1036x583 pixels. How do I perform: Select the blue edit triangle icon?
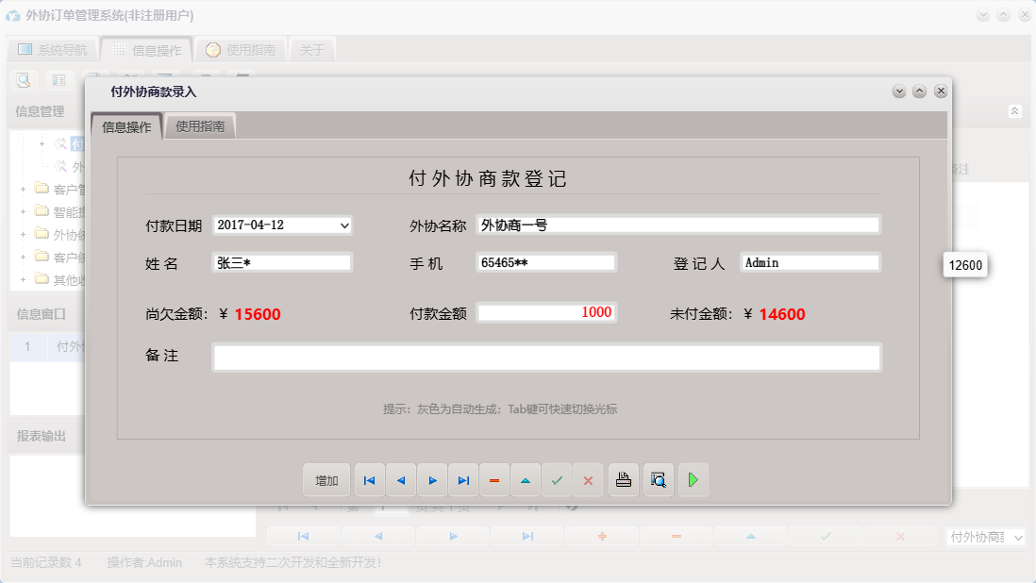point(526,480)
